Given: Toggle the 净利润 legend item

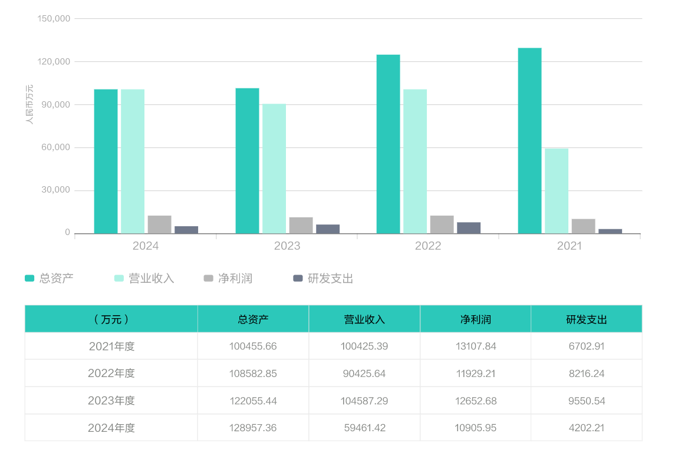Looking at the screenshot, I should [228, 278].
